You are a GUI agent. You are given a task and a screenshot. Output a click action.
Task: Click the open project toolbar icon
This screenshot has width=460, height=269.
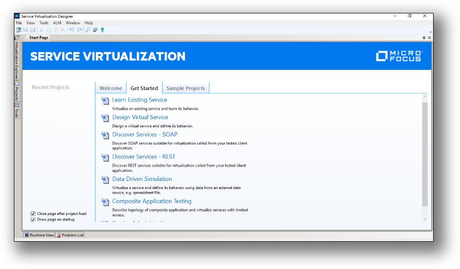tap(18, 30)
